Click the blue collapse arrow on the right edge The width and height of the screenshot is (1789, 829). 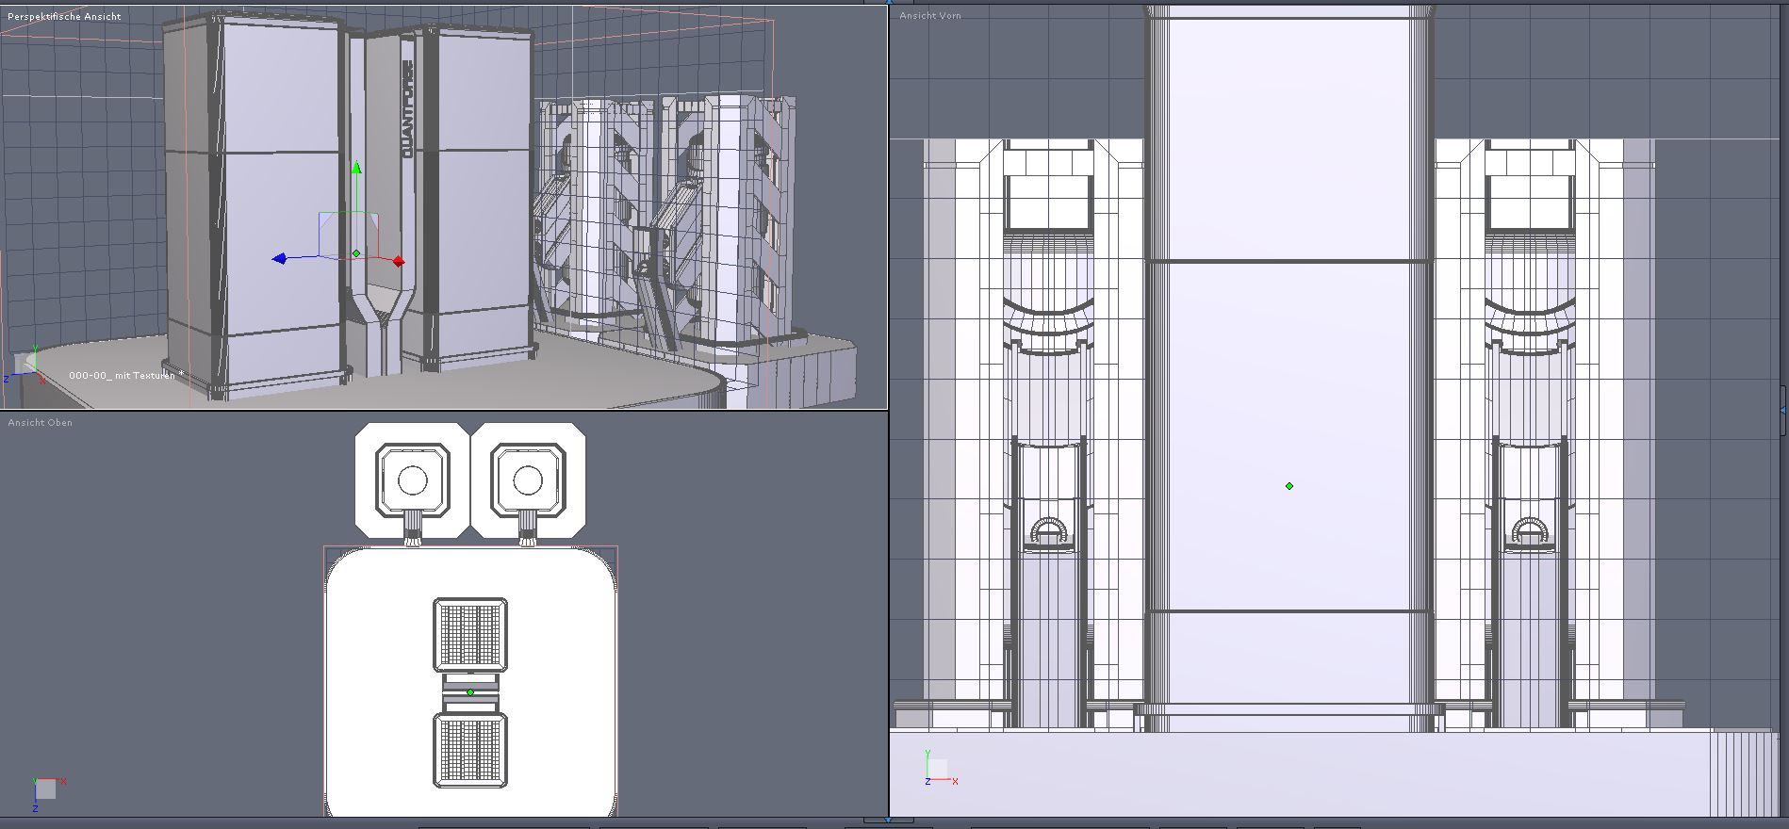pyautogui.click(x=1783, y=410)
